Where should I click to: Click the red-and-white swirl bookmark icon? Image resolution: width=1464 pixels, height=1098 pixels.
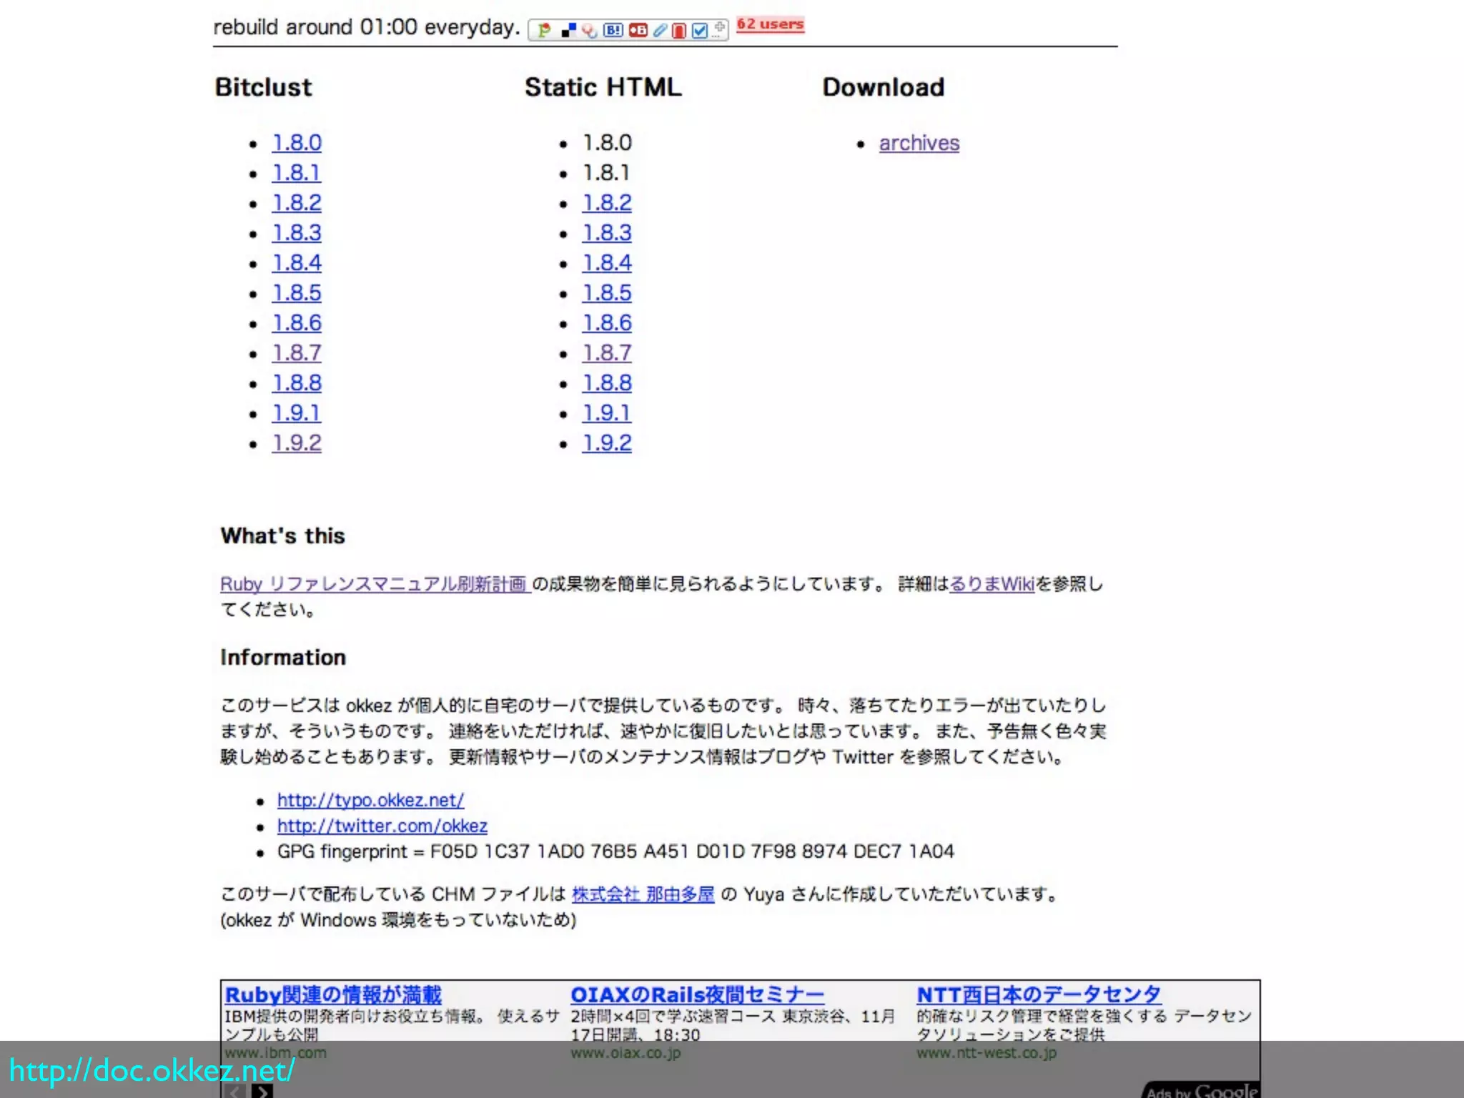589,30
